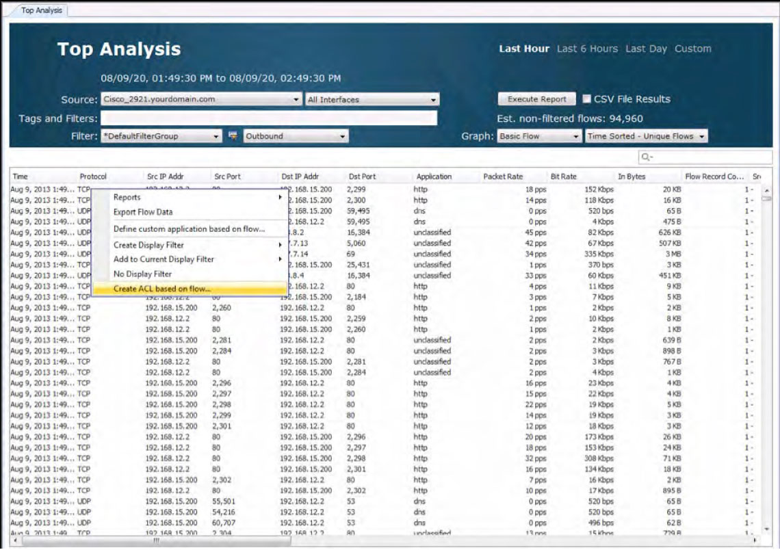Click the vertical scrollbar down arrow
Image resolution: width=780 pixels, height=550 pixels.
[x=766, y=529]
